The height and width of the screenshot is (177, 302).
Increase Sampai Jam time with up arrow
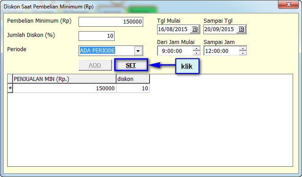(243, 48)
